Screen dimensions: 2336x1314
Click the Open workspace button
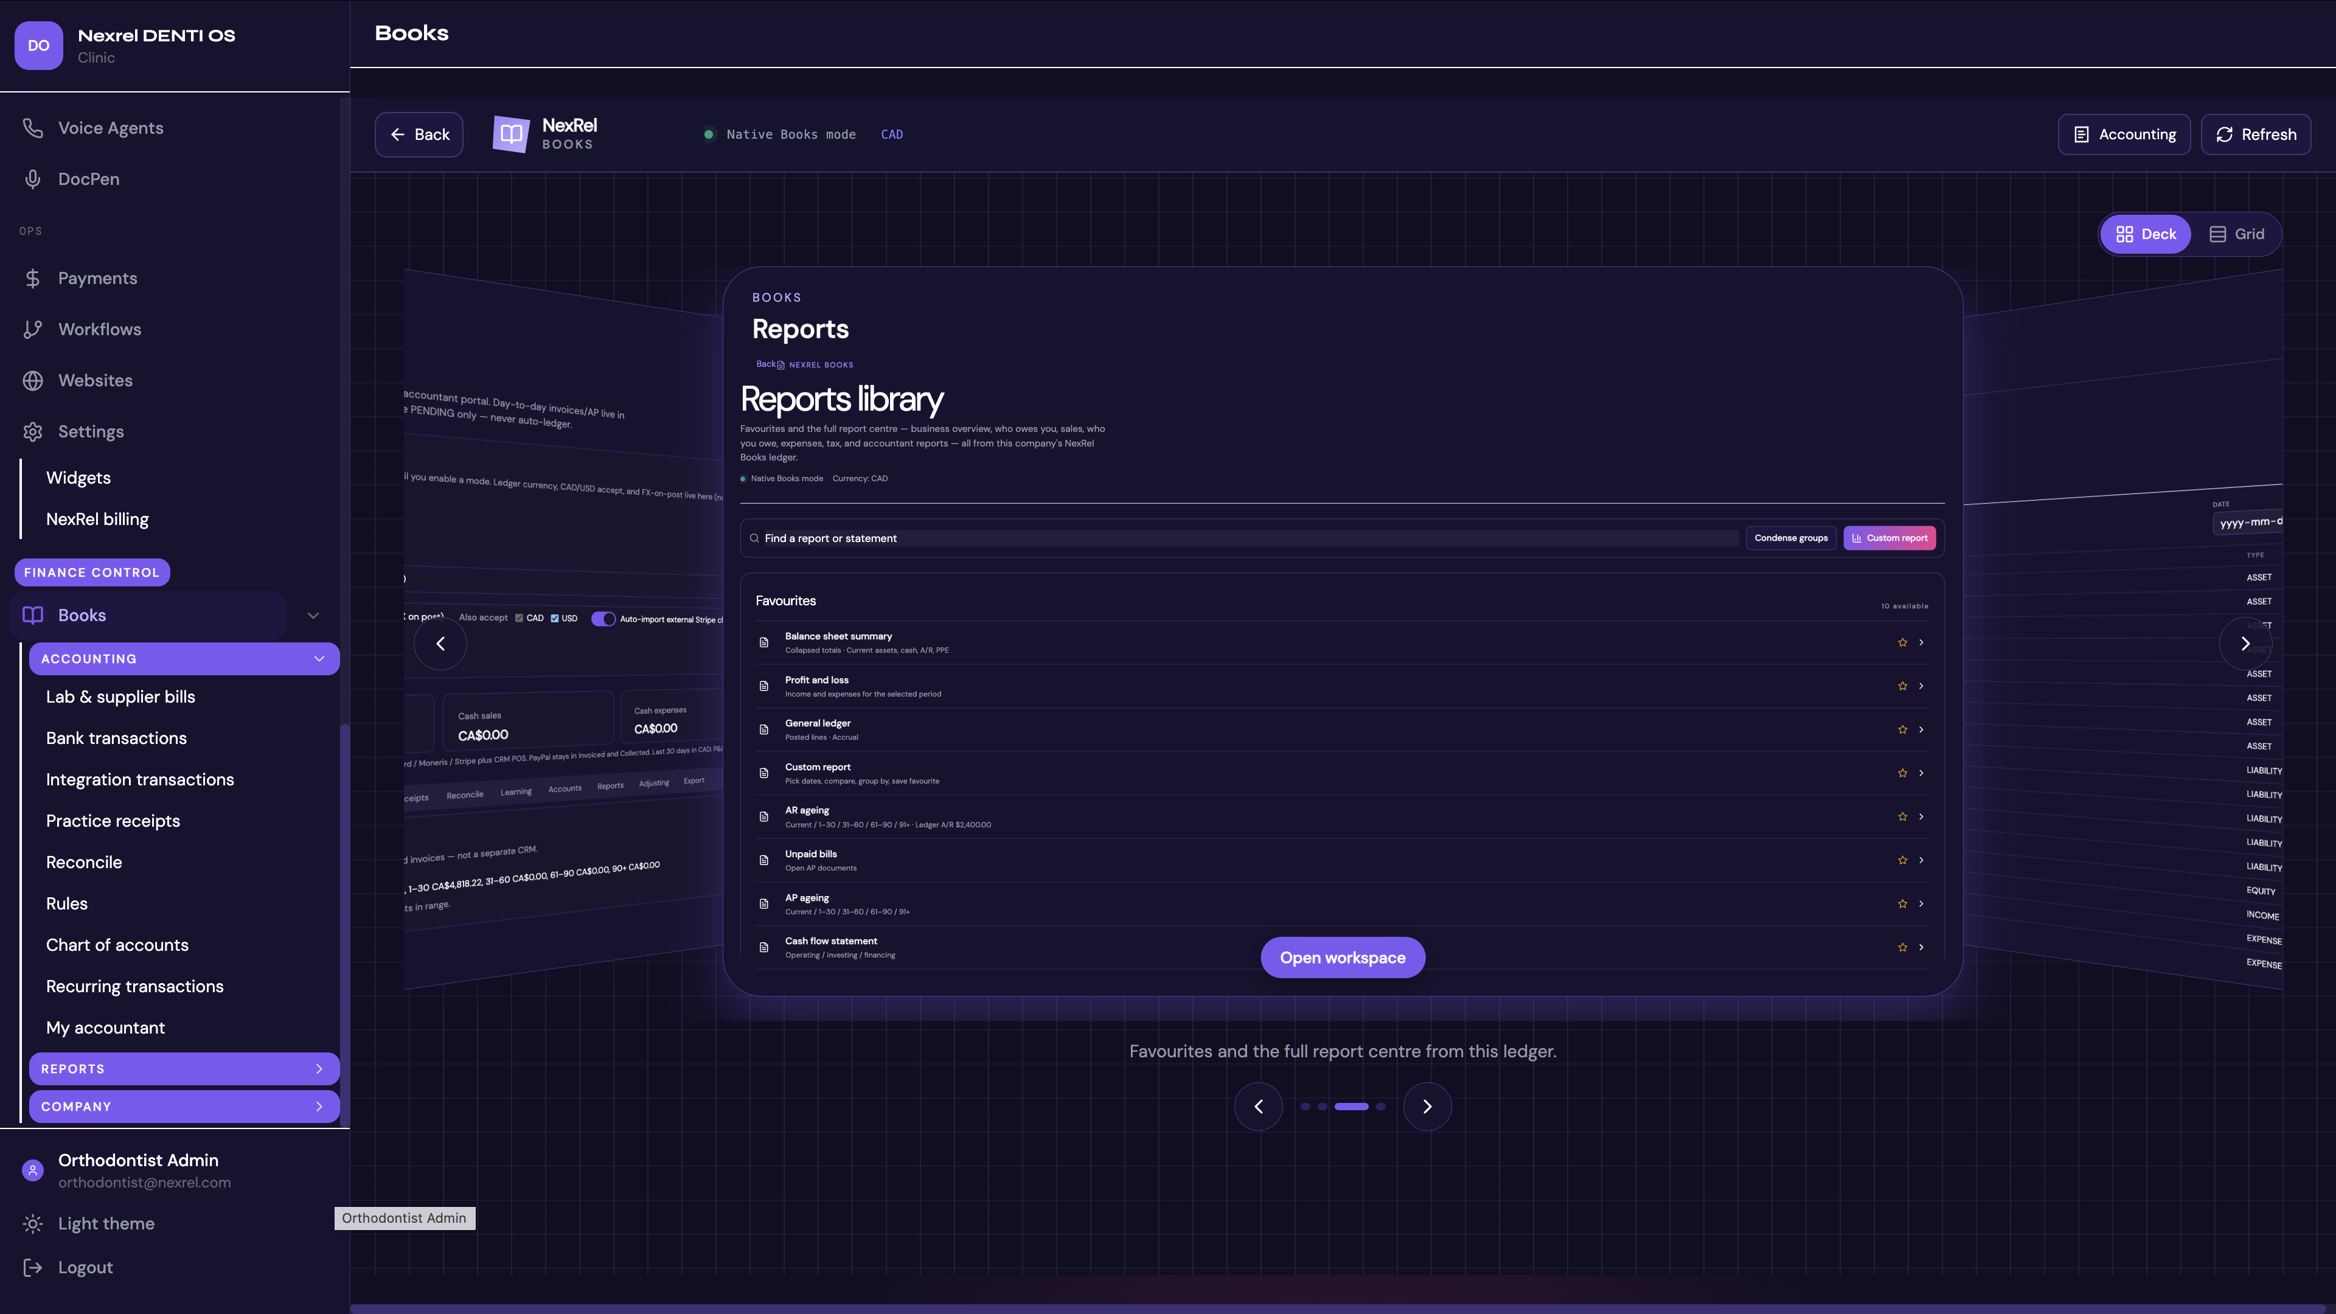click(x=1342, y=958)
